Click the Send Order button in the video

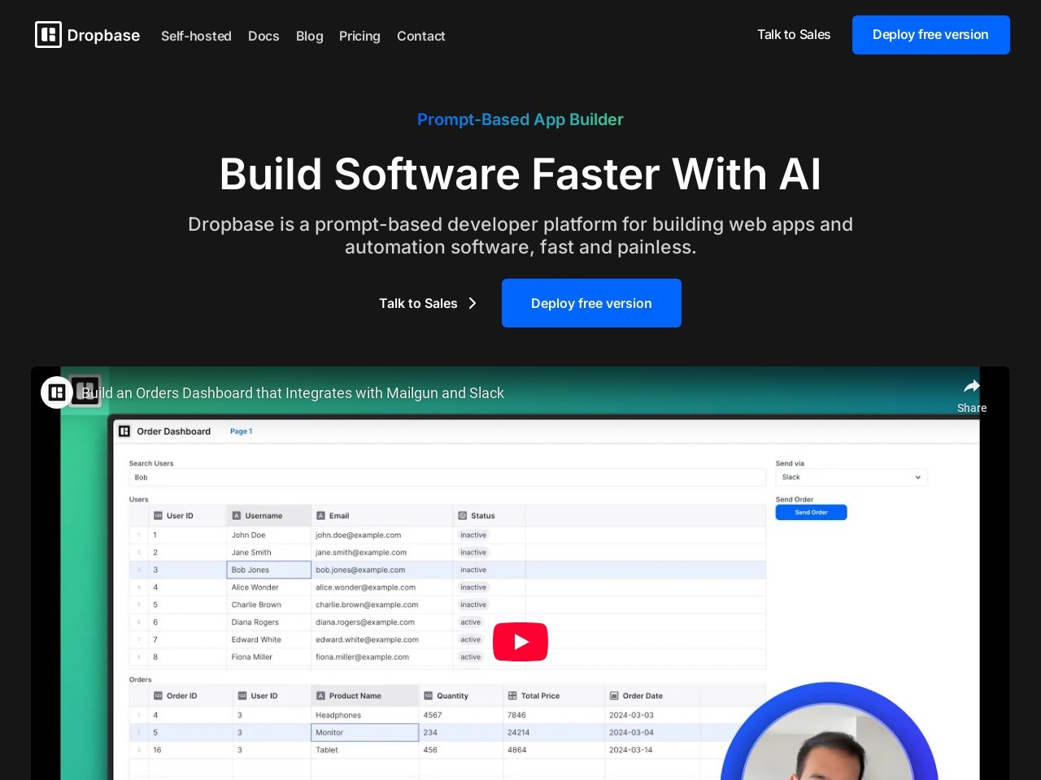[811, 513]
